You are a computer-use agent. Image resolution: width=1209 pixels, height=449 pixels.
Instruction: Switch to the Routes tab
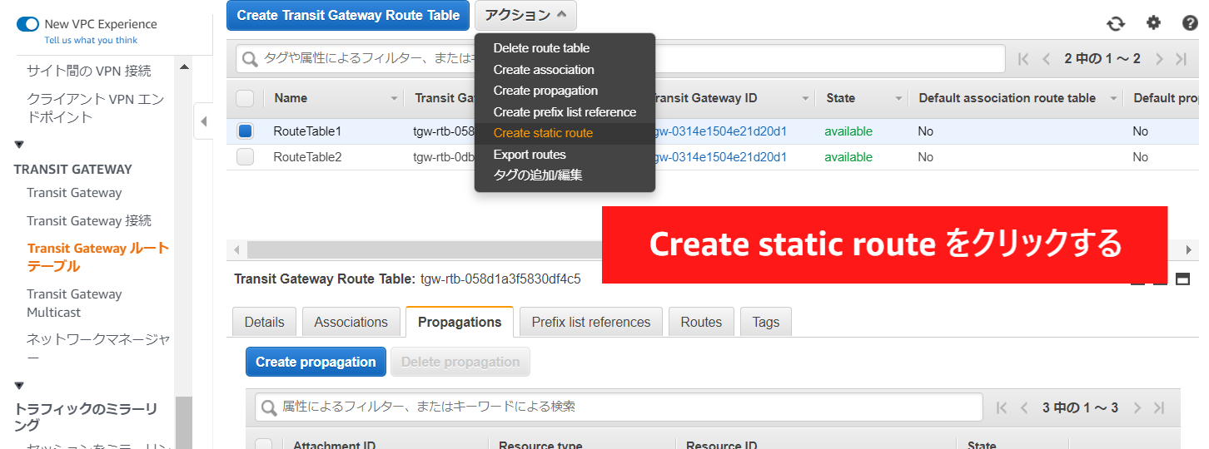pos(701,322)
